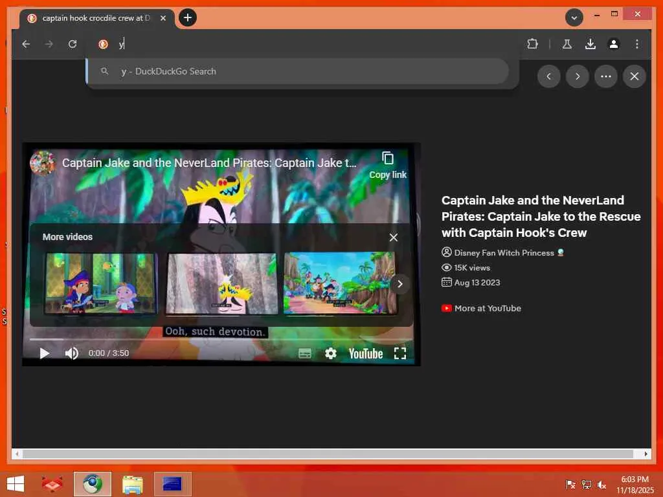Open the browser three-dot menu
The width and height of the screenshot is (663, 497).
click(637, 44)
